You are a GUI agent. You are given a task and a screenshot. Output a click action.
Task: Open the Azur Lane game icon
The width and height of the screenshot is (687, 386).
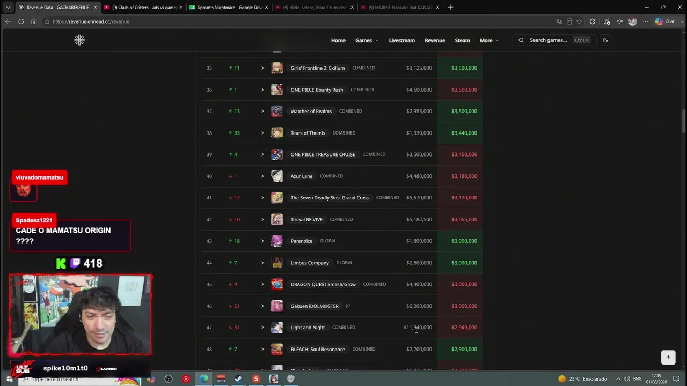(277, 176)
